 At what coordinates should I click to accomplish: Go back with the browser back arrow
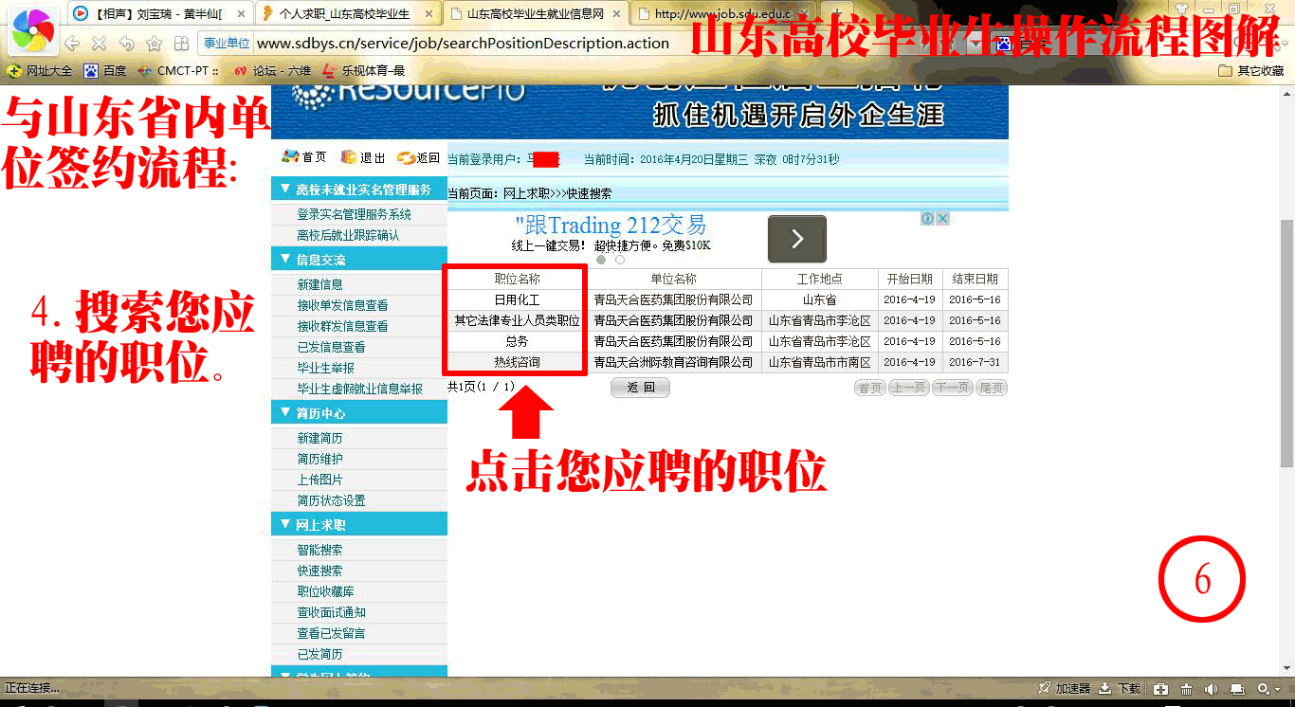(72, 44)
